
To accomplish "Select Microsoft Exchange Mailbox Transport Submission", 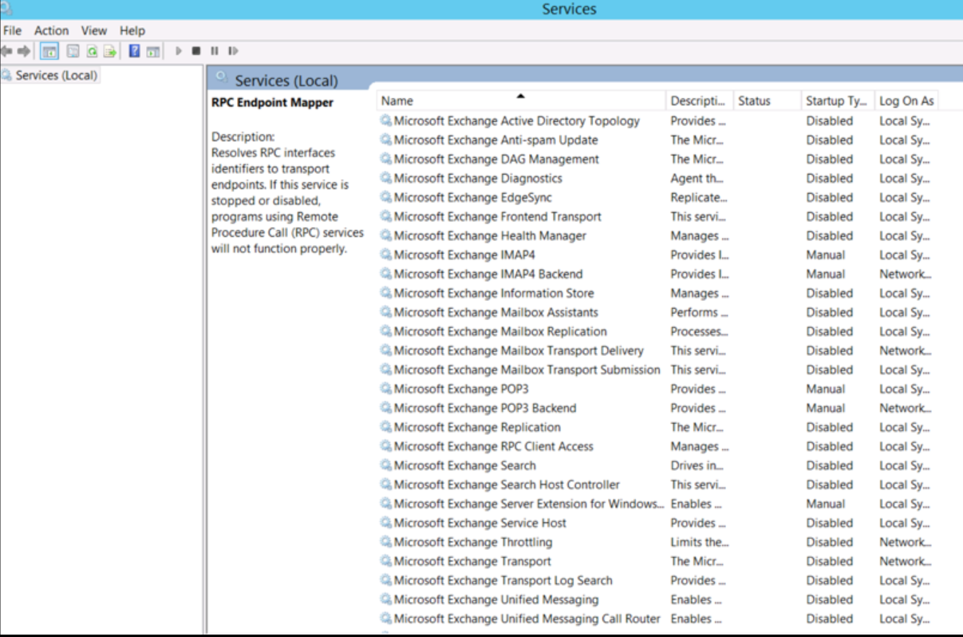I will tap(527, 370).
